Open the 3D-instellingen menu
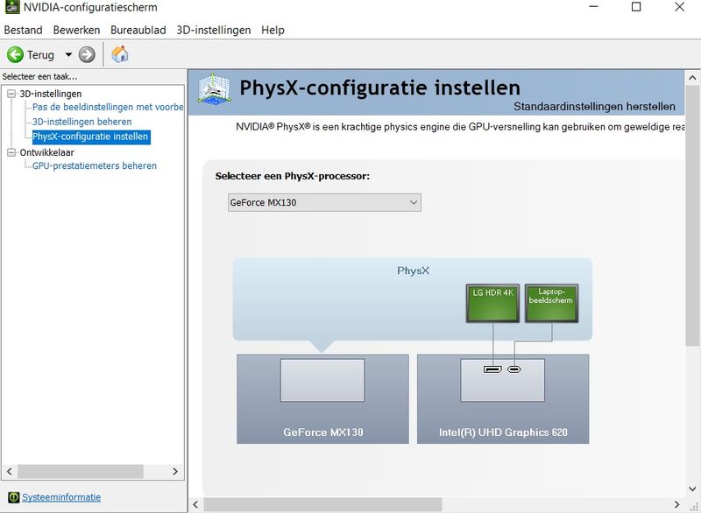This screenshot has height=513, width=701. click(x=214, y=30)
